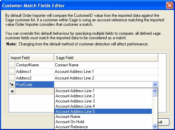Click the Import Field column header
This screenshot has height=130, width=175.
coord(31,58)
